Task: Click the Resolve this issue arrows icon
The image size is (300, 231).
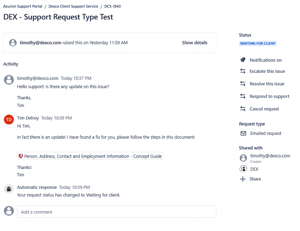Action: tap(243, 84)
